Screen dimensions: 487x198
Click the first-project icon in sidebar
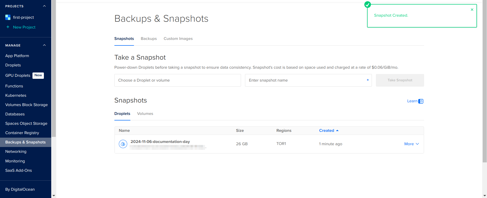pyautogui.click(x=8, y=17)
